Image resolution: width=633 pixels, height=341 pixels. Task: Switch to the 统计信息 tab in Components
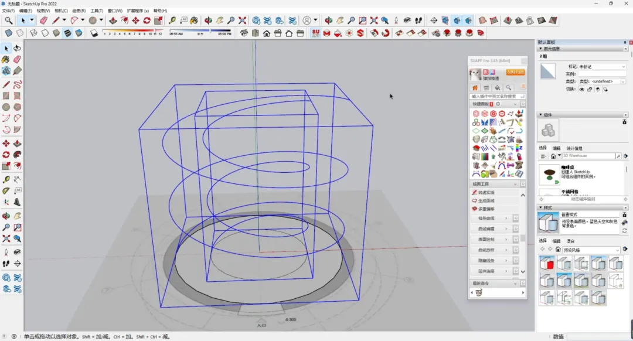[x=575, y=148]
